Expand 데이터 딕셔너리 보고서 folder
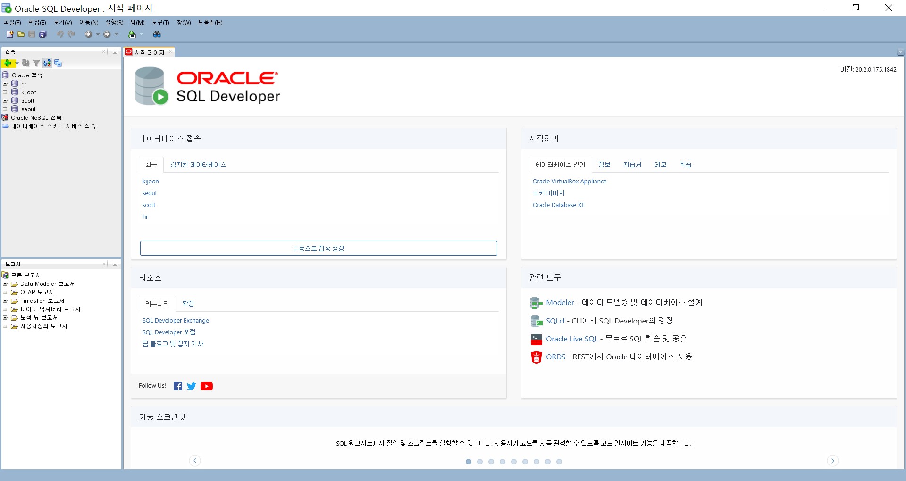The width and height of the screenshot is (906, 481). [x=5, y=309]
